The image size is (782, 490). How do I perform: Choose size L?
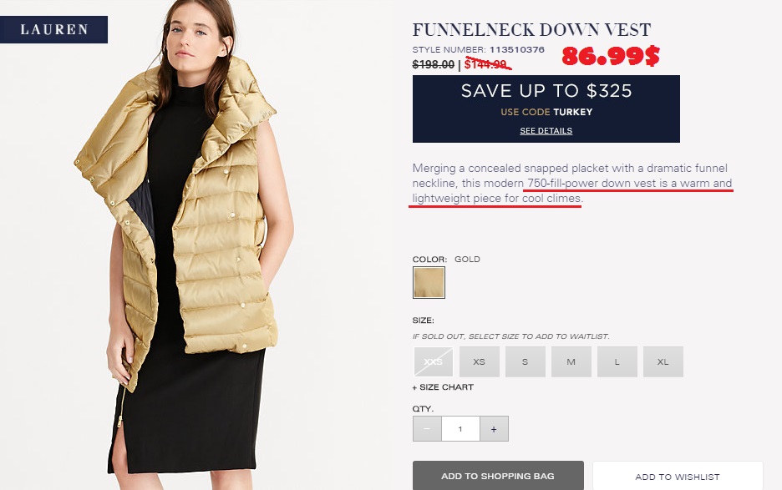tap(617, 362)
